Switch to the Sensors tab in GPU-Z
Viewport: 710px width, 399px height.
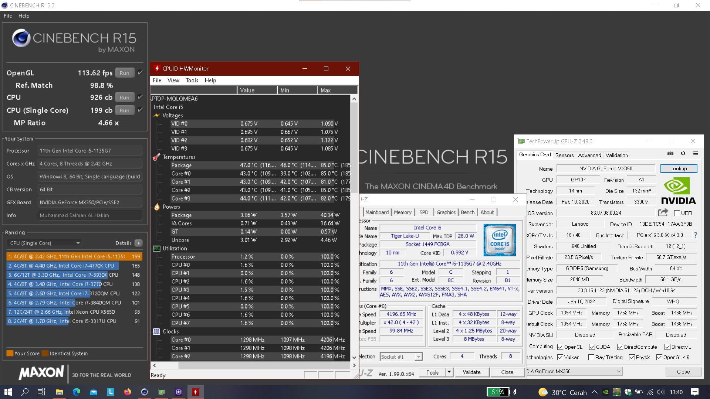pos(564,155)
